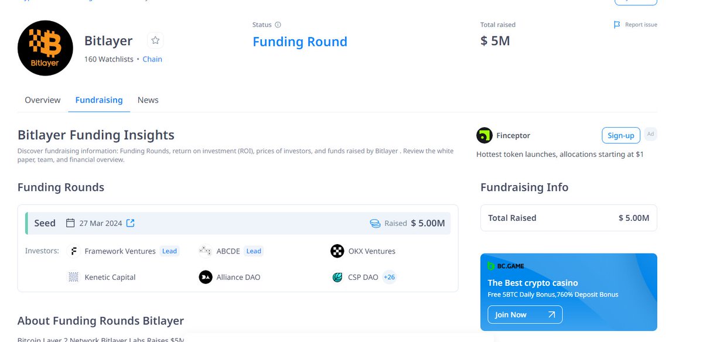Click the arrow icon in Join Now
703x342 pixels.
click(551, 314)
